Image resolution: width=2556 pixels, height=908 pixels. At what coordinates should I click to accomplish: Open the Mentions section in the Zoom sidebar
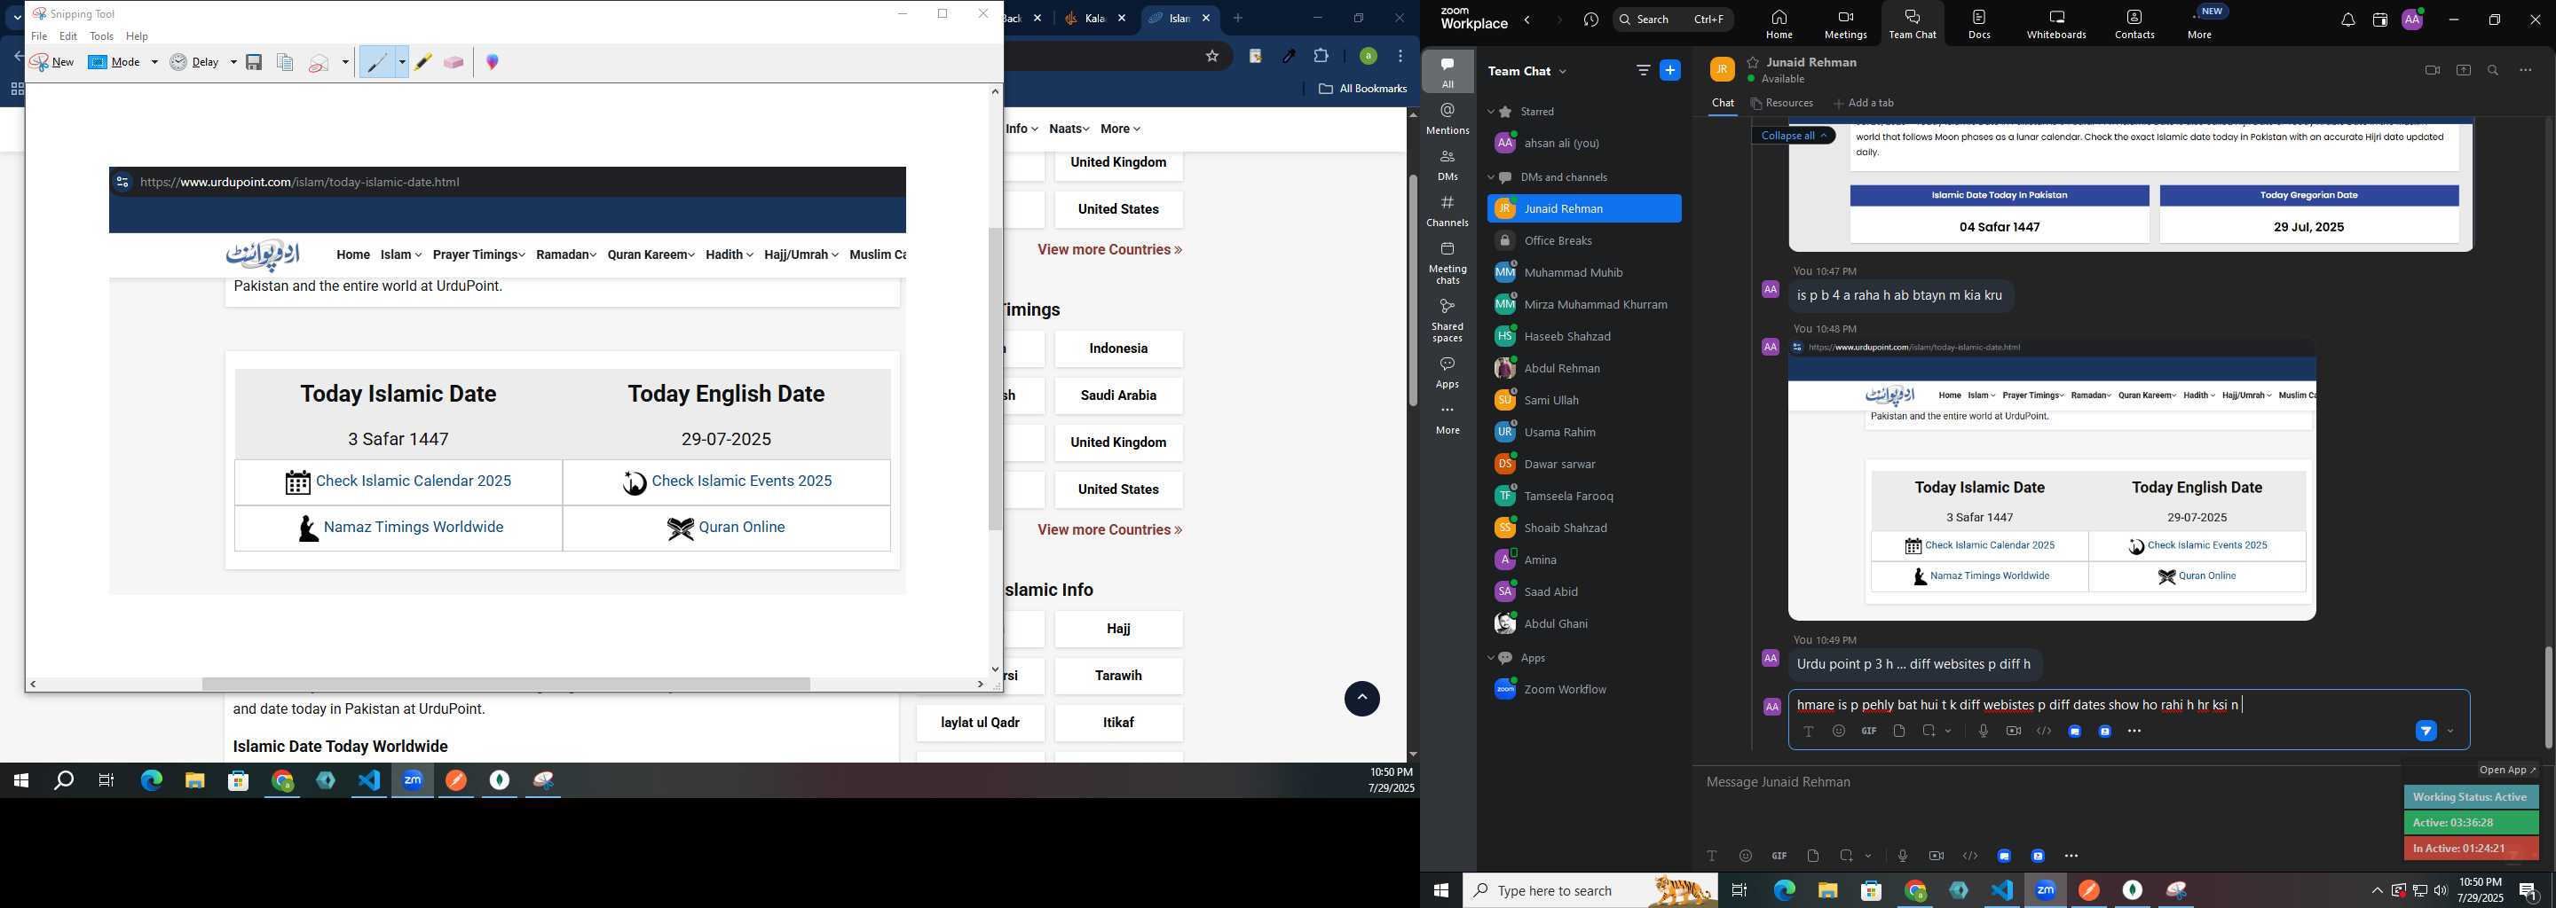coord(1448,119)
